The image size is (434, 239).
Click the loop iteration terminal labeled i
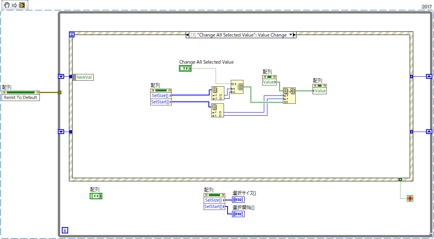[x=65, y=230]
